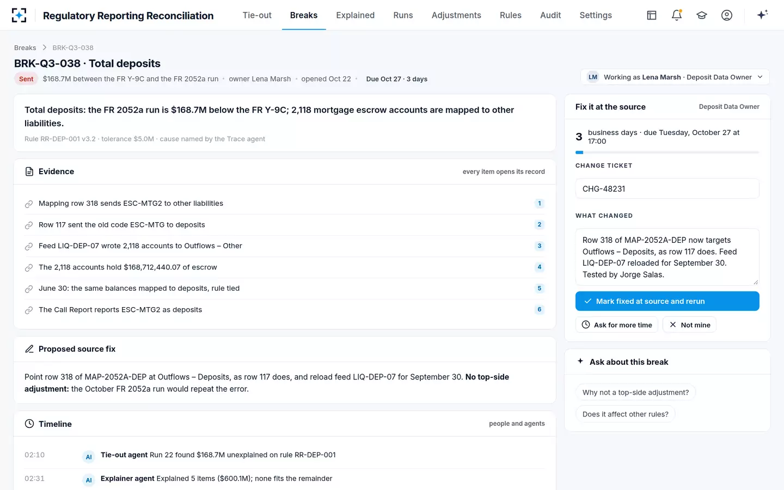The image size is (784, 490).
Task: Click link icon for Feed LIQ-DEP-07 evidence
Action: (x=29, y=246)
